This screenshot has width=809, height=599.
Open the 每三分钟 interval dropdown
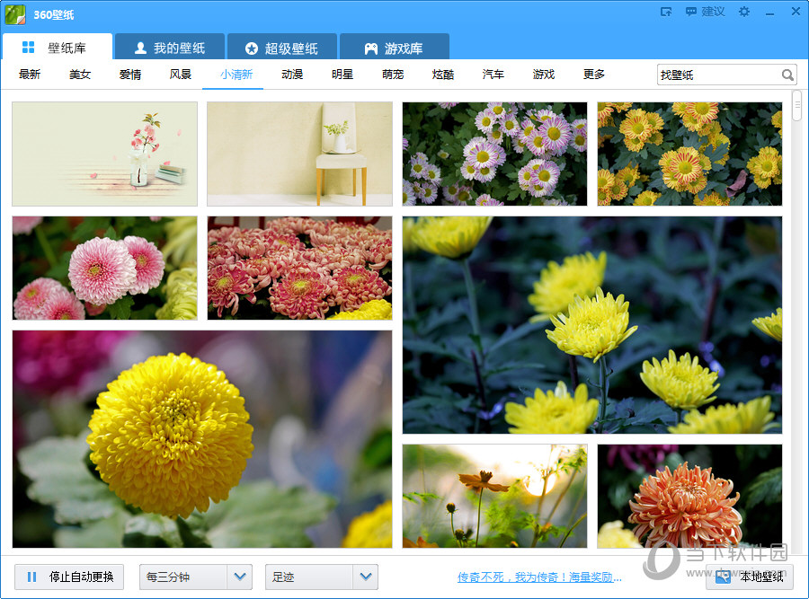click(195, 577)
